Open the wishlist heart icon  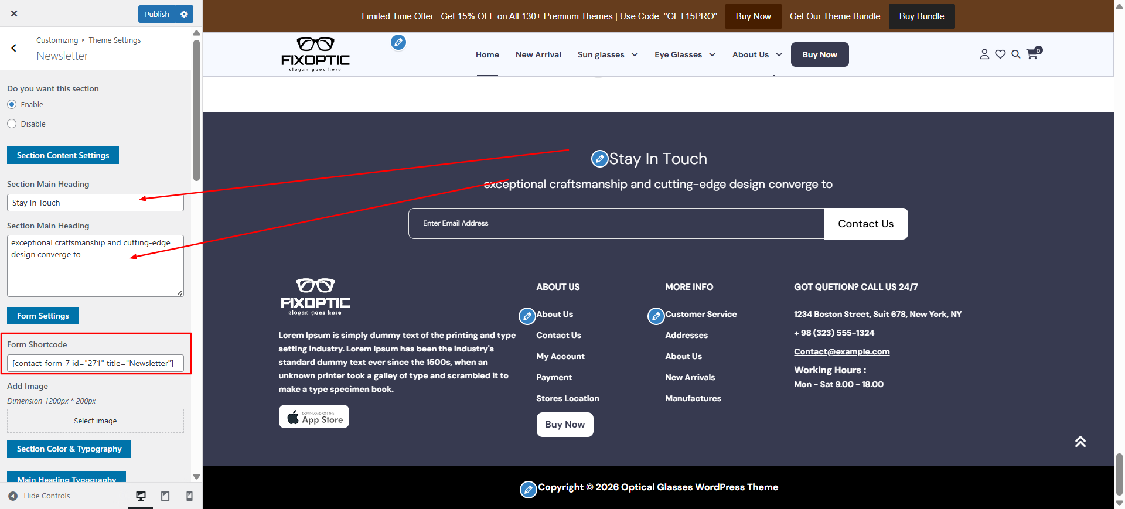pos(1000,54)
